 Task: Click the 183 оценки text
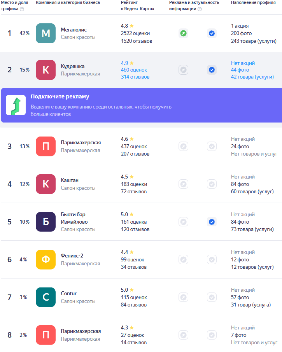(134, 184)
